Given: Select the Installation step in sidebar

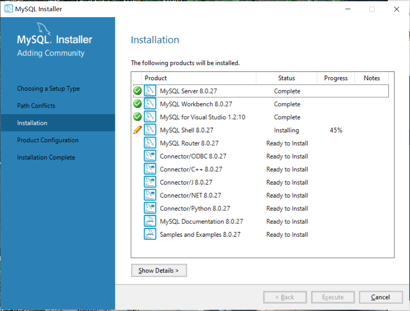Looking at the screenshot, I should (32, 123).
